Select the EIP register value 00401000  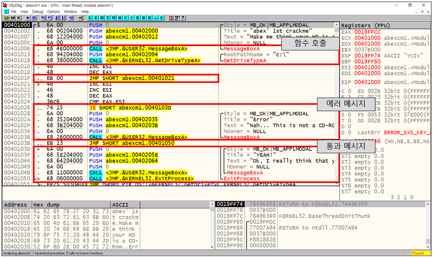point(367,82)
